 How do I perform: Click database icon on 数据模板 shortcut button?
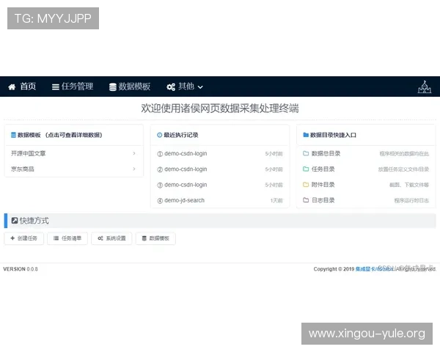tap(144, 238)
